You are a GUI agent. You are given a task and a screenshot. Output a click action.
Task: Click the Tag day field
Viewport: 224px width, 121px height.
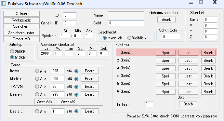tap(69, 53)
